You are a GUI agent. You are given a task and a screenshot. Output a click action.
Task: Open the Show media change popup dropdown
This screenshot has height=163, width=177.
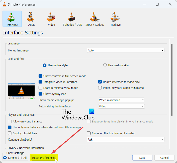click(121, 100)
